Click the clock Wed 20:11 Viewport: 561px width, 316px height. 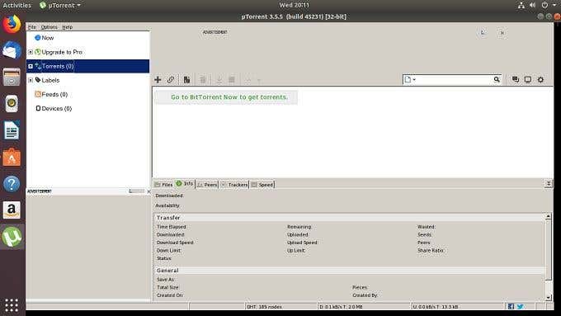click(x=294, y=5)
